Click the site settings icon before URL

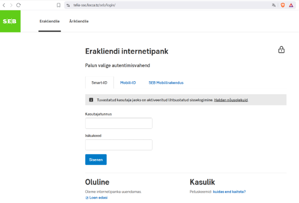coord(68,4)
